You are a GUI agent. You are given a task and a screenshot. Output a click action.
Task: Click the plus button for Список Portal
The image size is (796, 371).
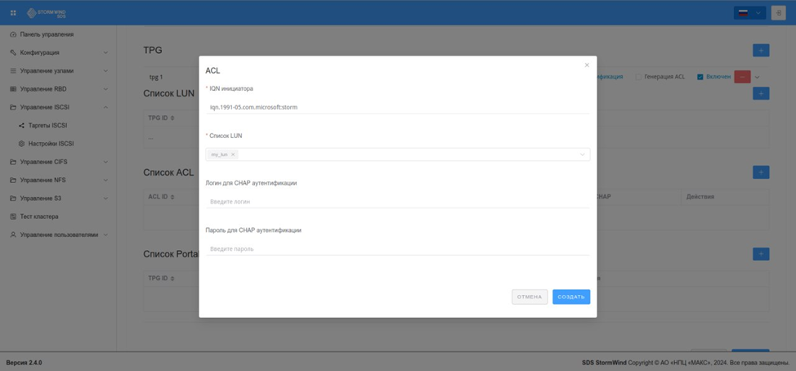(761, 254)
